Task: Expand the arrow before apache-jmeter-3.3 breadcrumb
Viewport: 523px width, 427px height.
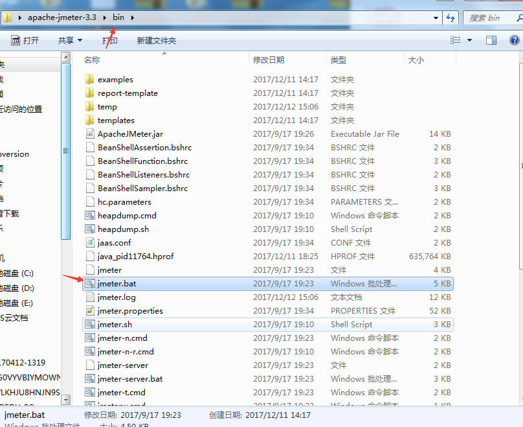Action: (19, 17)
